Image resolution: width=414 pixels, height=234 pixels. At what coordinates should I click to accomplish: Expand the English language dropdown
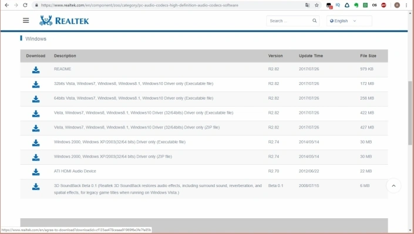(x=349, y=21)
